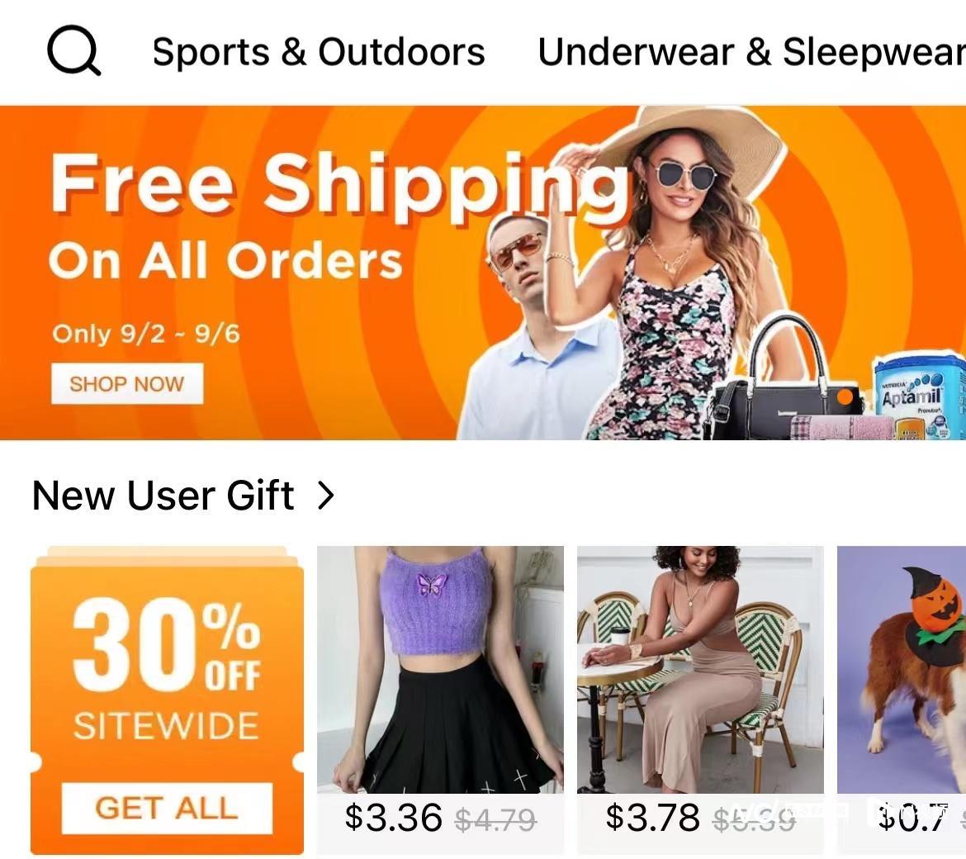
Task: Select the 30% OFF sitewide coupon
Action: (x=167, y=700)
